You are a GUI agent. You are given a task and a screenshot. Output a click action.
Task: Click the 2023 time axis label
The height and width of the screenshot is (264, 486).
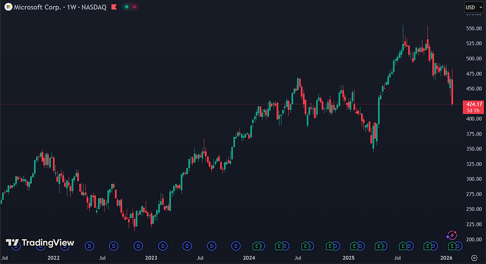(151, 258)
